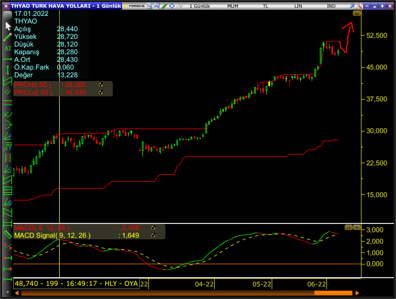Click the Kapanış value 28,280

point(67,52)
